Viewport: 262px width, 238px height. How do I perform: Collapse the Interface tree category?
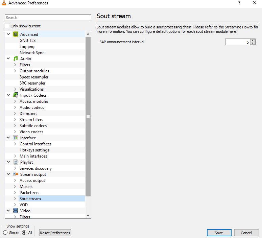click(x=8, y=138)
